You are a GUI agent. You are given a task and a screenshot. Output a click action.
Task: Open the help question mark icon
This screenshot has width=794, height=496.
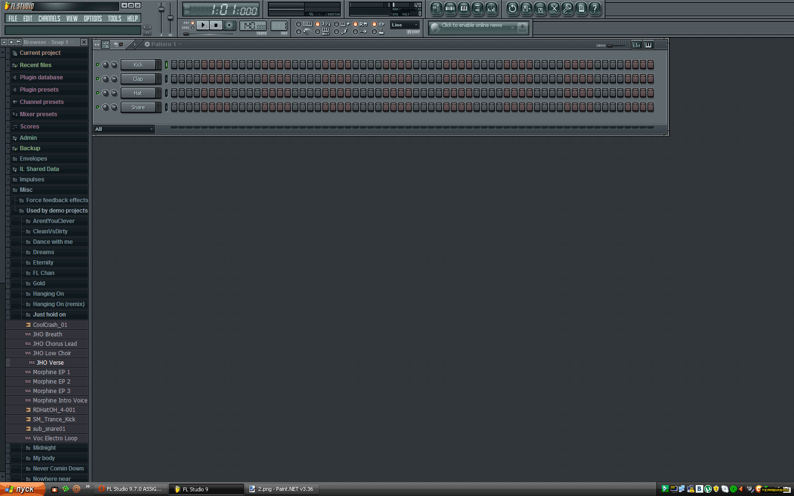point(595,9)
